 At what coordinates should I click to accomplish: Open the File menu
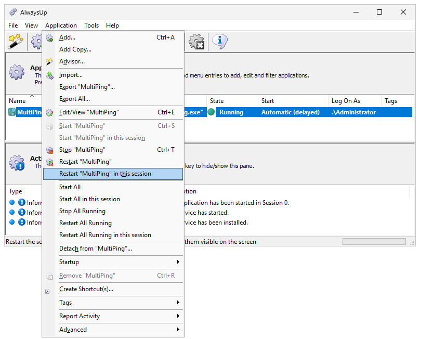tap(13, 25)
